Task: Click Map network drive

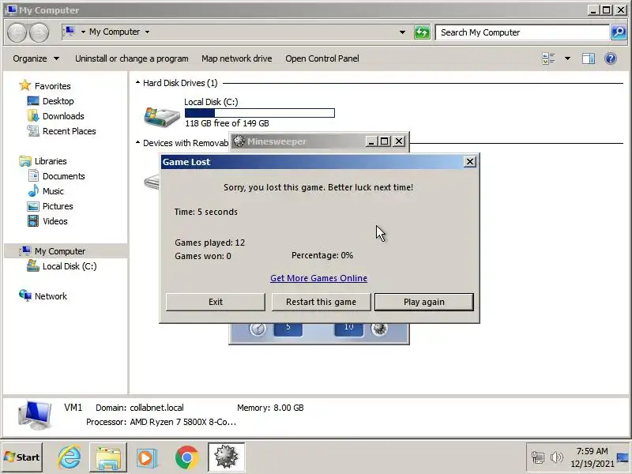Action: point(236,58)
